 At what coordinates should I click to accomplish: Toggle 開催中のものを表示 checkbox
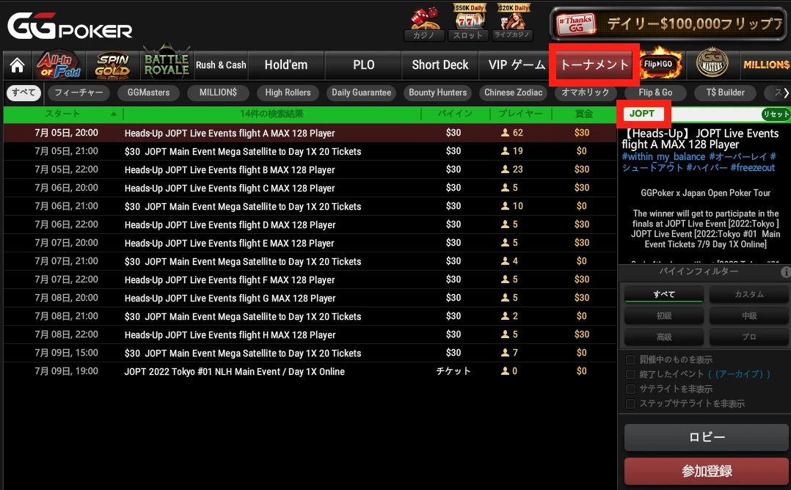[630, 360]
